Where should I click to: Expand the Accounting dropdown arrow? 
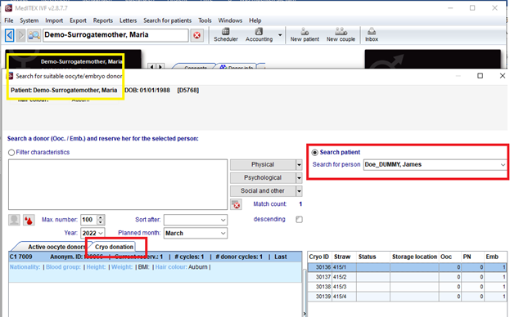[x=280, y=35]
